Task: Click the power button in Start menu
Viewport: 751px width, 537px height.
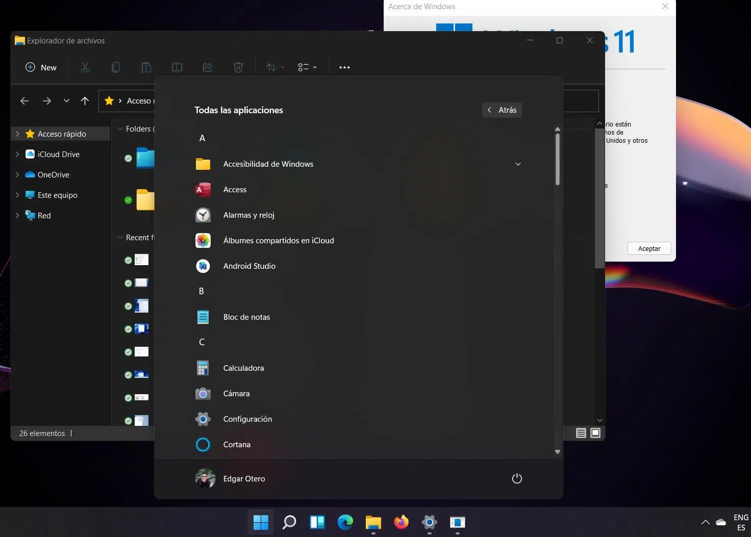Action: click(x=517, y=478)
